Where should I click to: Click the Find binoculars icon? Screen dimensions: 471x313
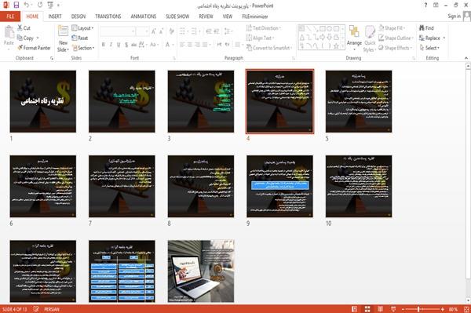tap(422, 28)
